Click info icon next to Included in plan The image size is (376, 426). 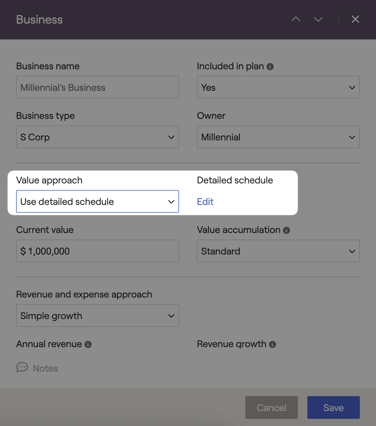(x=270, y=67)
